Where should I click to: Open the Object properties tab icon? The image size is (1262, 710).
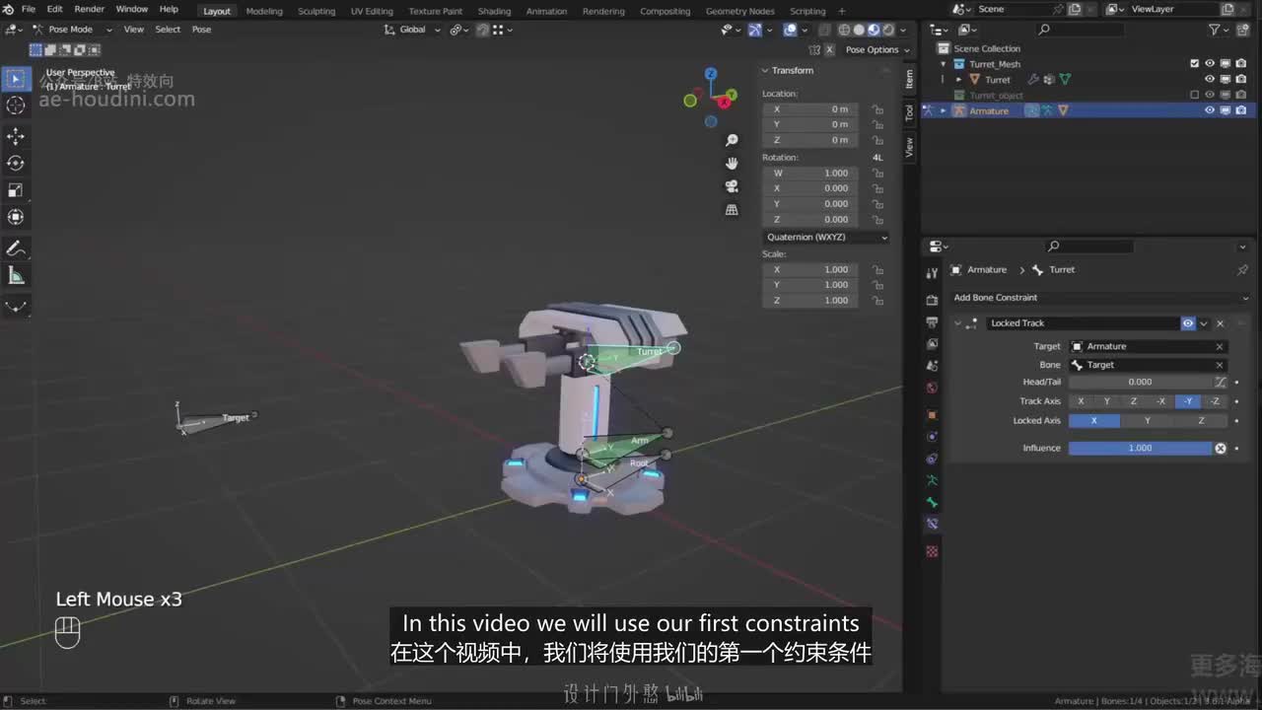[x=932, y=415]
